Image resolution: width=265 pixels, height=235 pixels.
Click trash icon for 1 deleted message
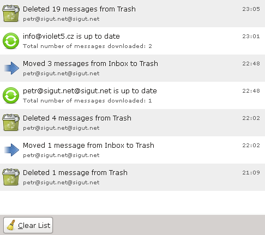[x=11, y=177]
